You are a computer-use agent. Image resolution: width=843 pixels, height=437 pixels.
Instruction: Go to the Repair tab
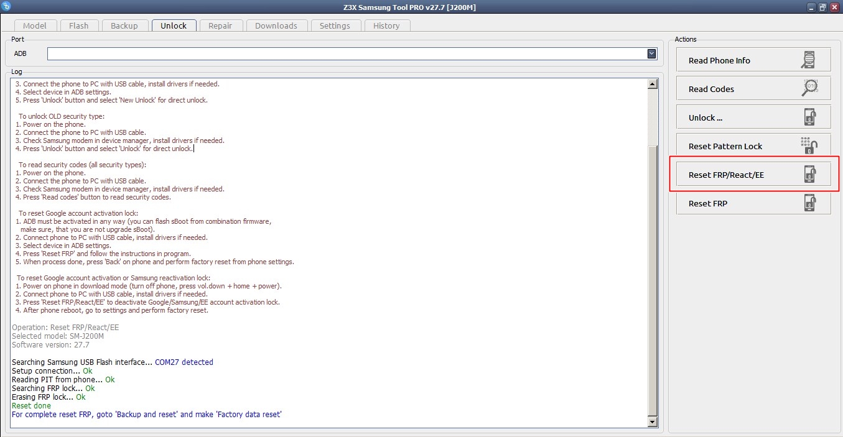pos(220,25)
